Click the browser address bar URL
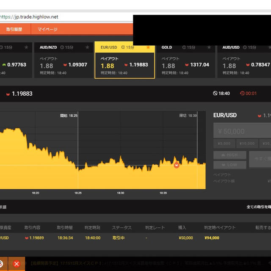This screenshot has width=271, height=271. (29, 17)
